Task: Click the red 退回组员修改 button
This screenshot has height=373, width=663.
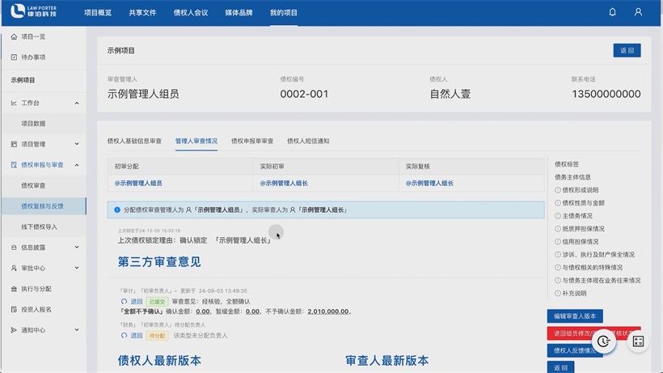Action: tap(593, 333)
